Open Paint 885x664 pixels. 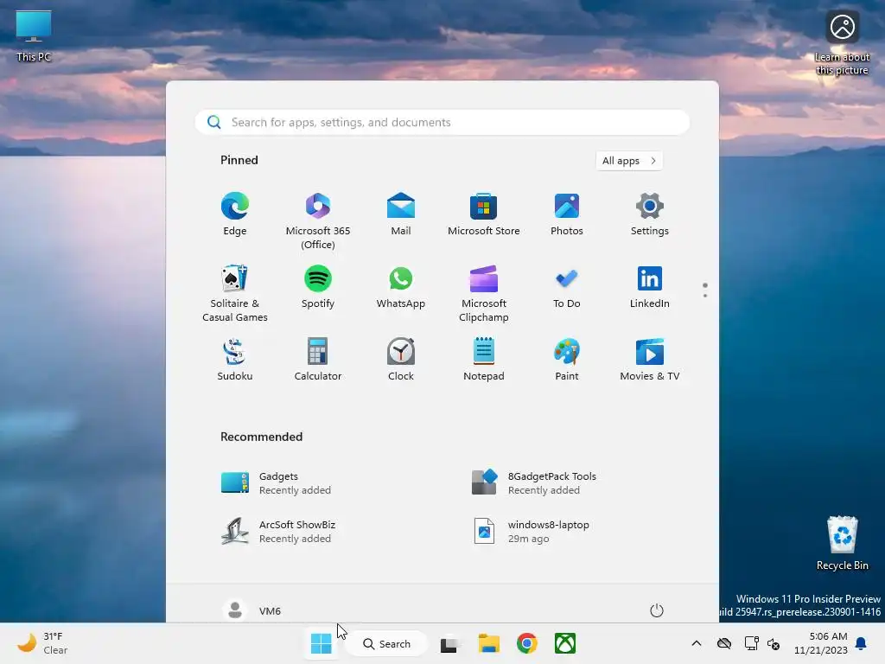tap(567, 360)
